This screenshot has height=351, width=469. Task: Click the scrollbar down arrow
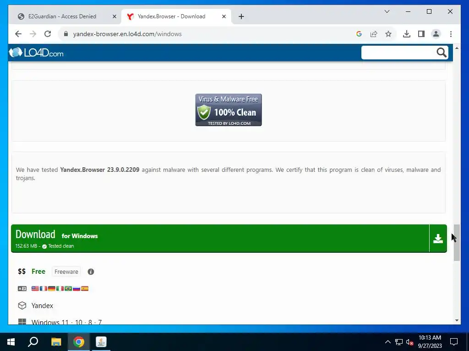pos(457,320)
